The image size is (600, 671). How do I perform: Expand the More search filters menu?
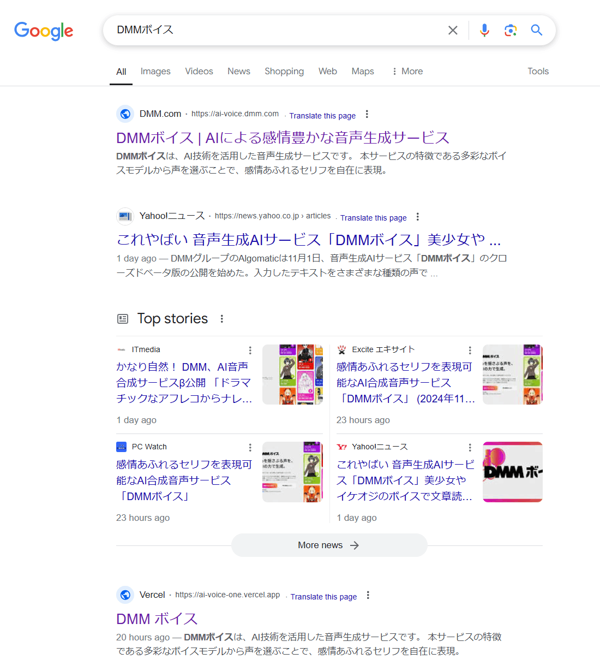coord(407,72)
